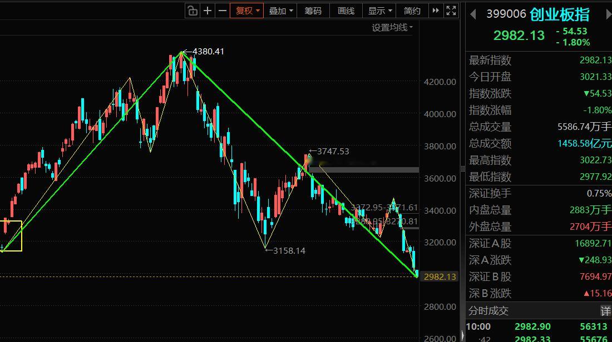The height and width of the screenshot is (342, 612).
Task: Select the 最新指数 row label
Action: click(490, 60)
